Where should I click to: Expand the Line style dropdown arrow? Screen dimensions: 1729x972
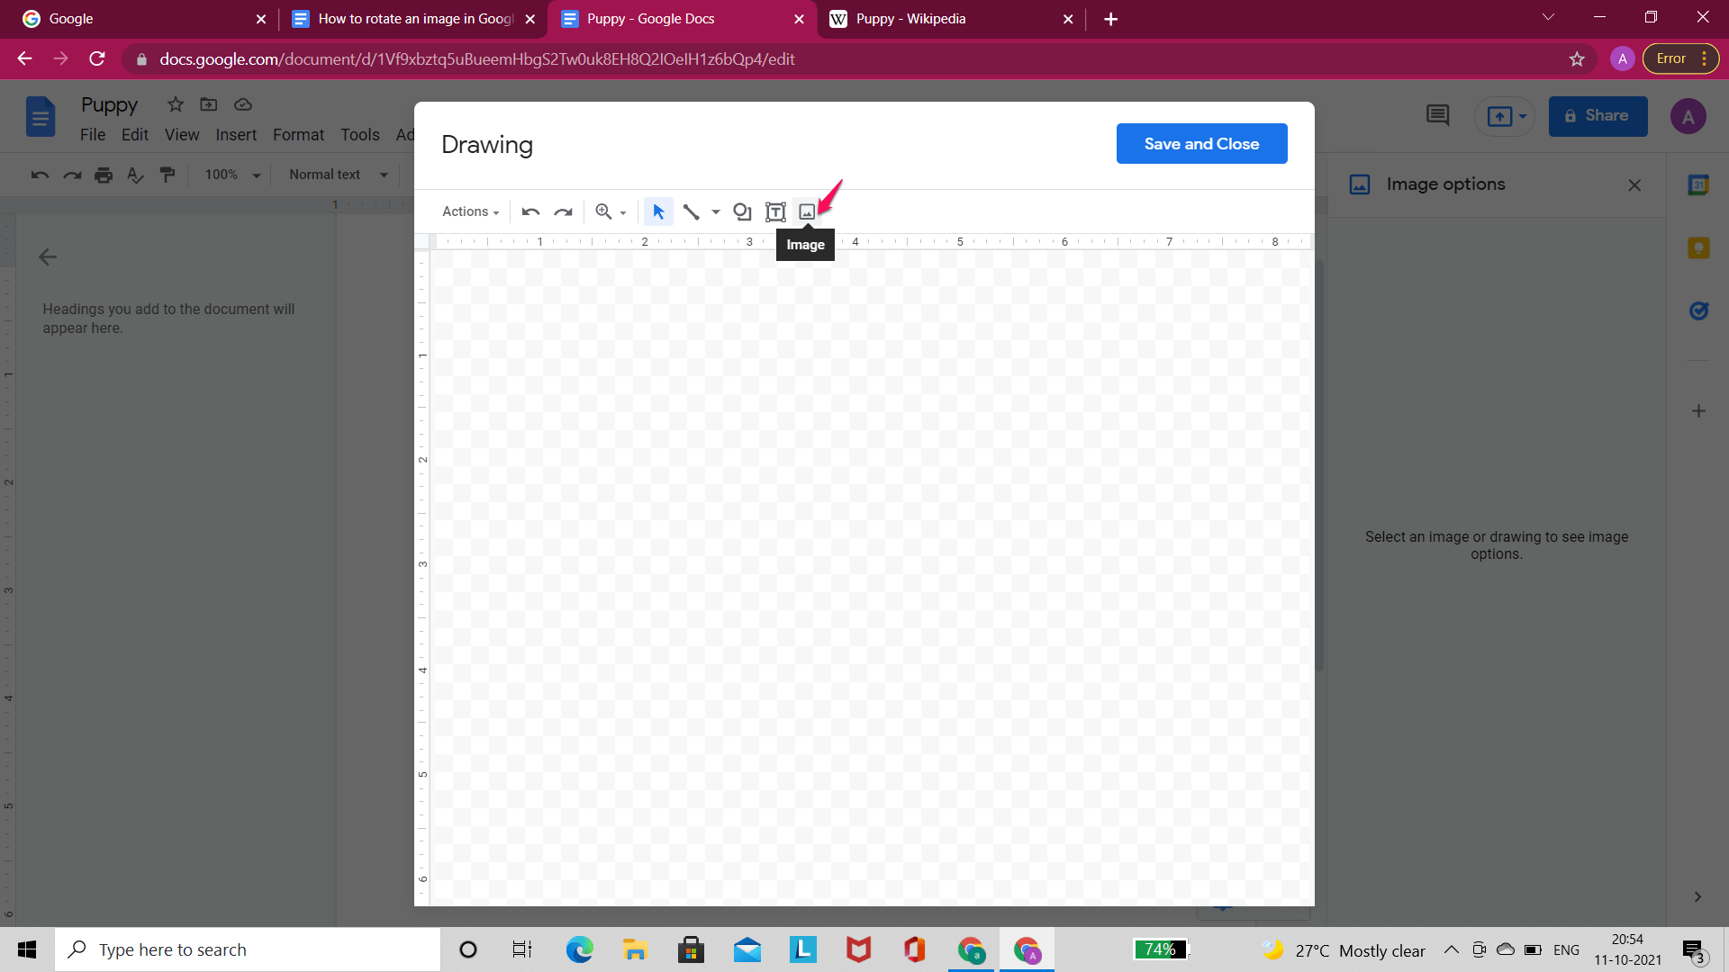(x=714, y=212)
